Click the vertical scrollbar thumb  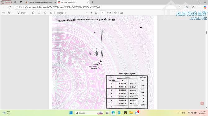pos(206,33)
